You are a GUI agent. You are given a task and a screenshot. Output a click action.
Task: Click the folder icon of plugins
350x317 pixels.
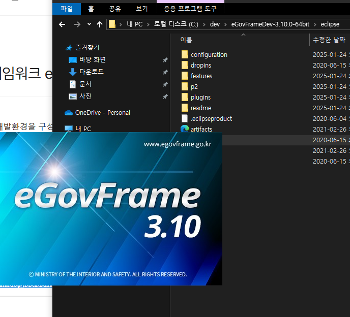coord(185,97)
